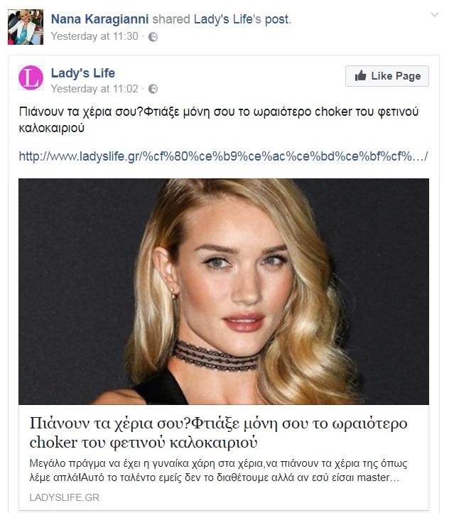
Task: Click the LADYSLIFE.GR source domain
Action: pyautogui.click(x=65, y=497)
